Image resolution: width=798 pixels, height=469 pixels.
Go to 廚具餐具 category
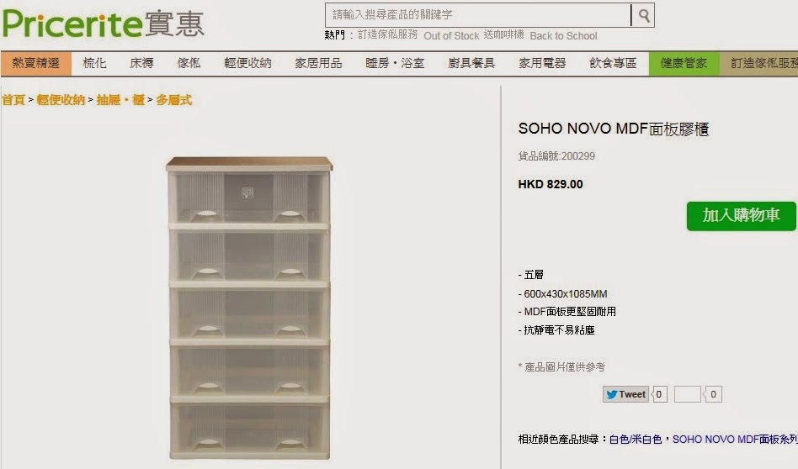[471, 64]
